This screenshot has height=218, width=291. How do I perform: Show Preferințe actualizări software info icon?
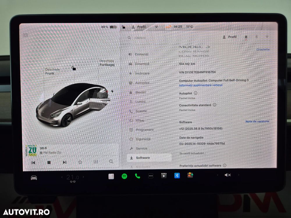coord(225,165)
